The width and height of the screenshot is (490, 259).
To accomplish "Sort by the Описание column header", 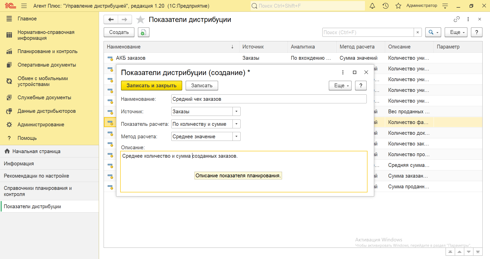I will [409, 47].
